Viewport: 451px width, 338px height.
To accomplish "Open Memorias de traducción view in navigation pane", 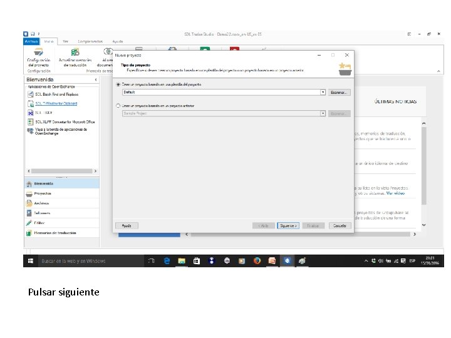I will 62,233.
